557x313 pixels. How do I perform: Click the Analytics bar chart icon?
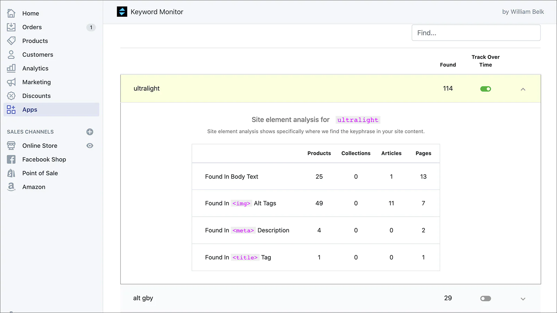[x=11, y=68]
